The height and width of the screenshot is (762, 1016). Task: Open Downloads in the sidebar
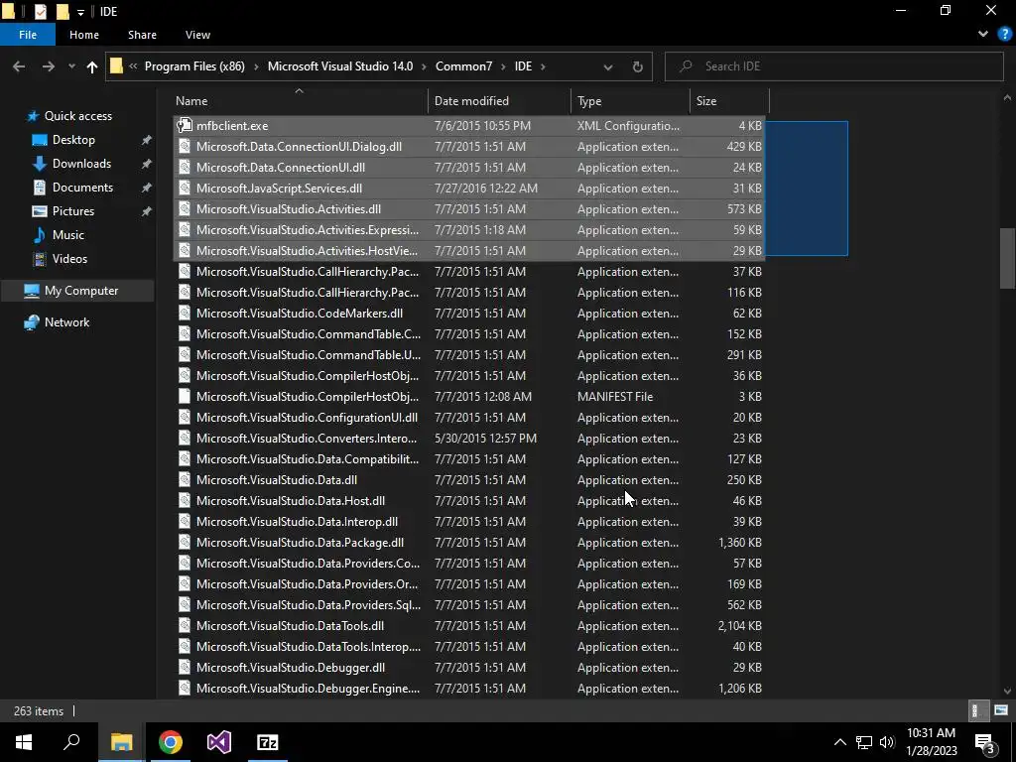click(81, 164)
